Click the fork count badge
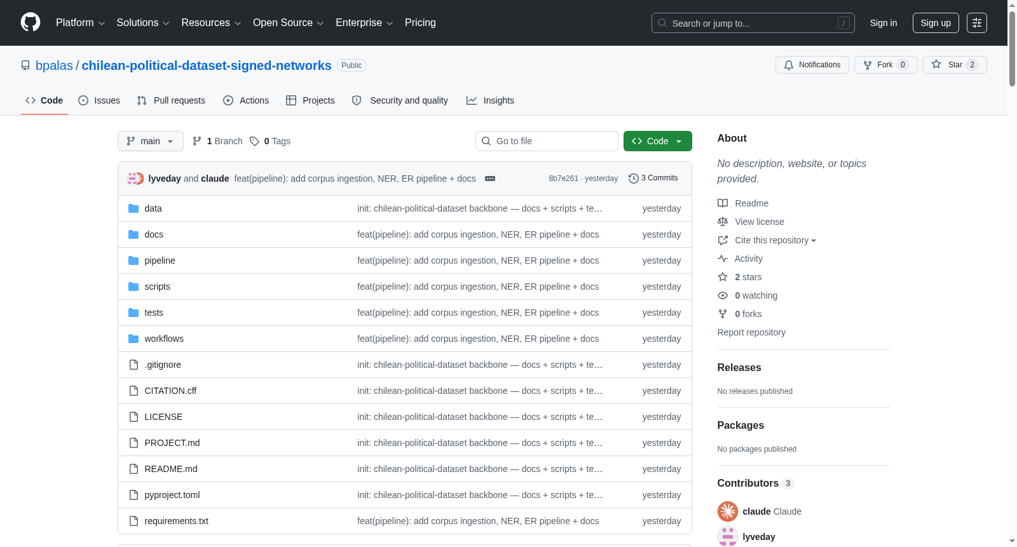This screenshot has width=1017, height=547. coord(903,65)
